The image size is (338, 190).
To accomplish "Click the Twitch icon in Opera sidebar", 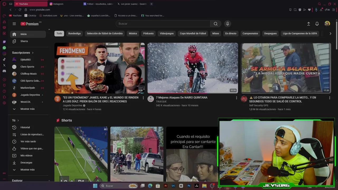I will pos(4,42).
